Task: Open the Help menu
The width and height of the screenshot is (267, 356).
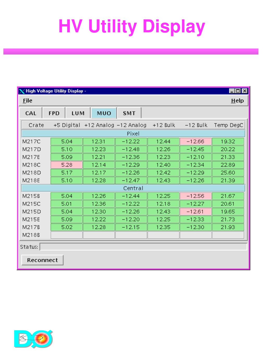Action: point(237,101)
